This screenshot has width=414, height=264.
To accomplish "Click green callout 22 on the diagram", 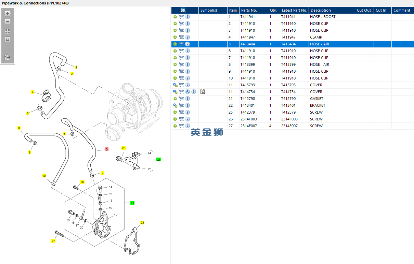I will 158,159.
